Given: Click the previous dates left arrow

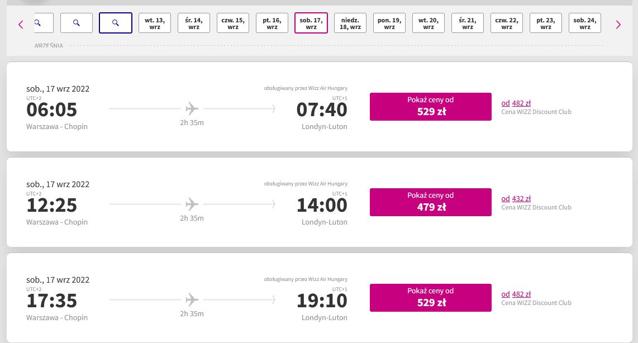Looking at the screenshot, I should [x=21, y=25].
